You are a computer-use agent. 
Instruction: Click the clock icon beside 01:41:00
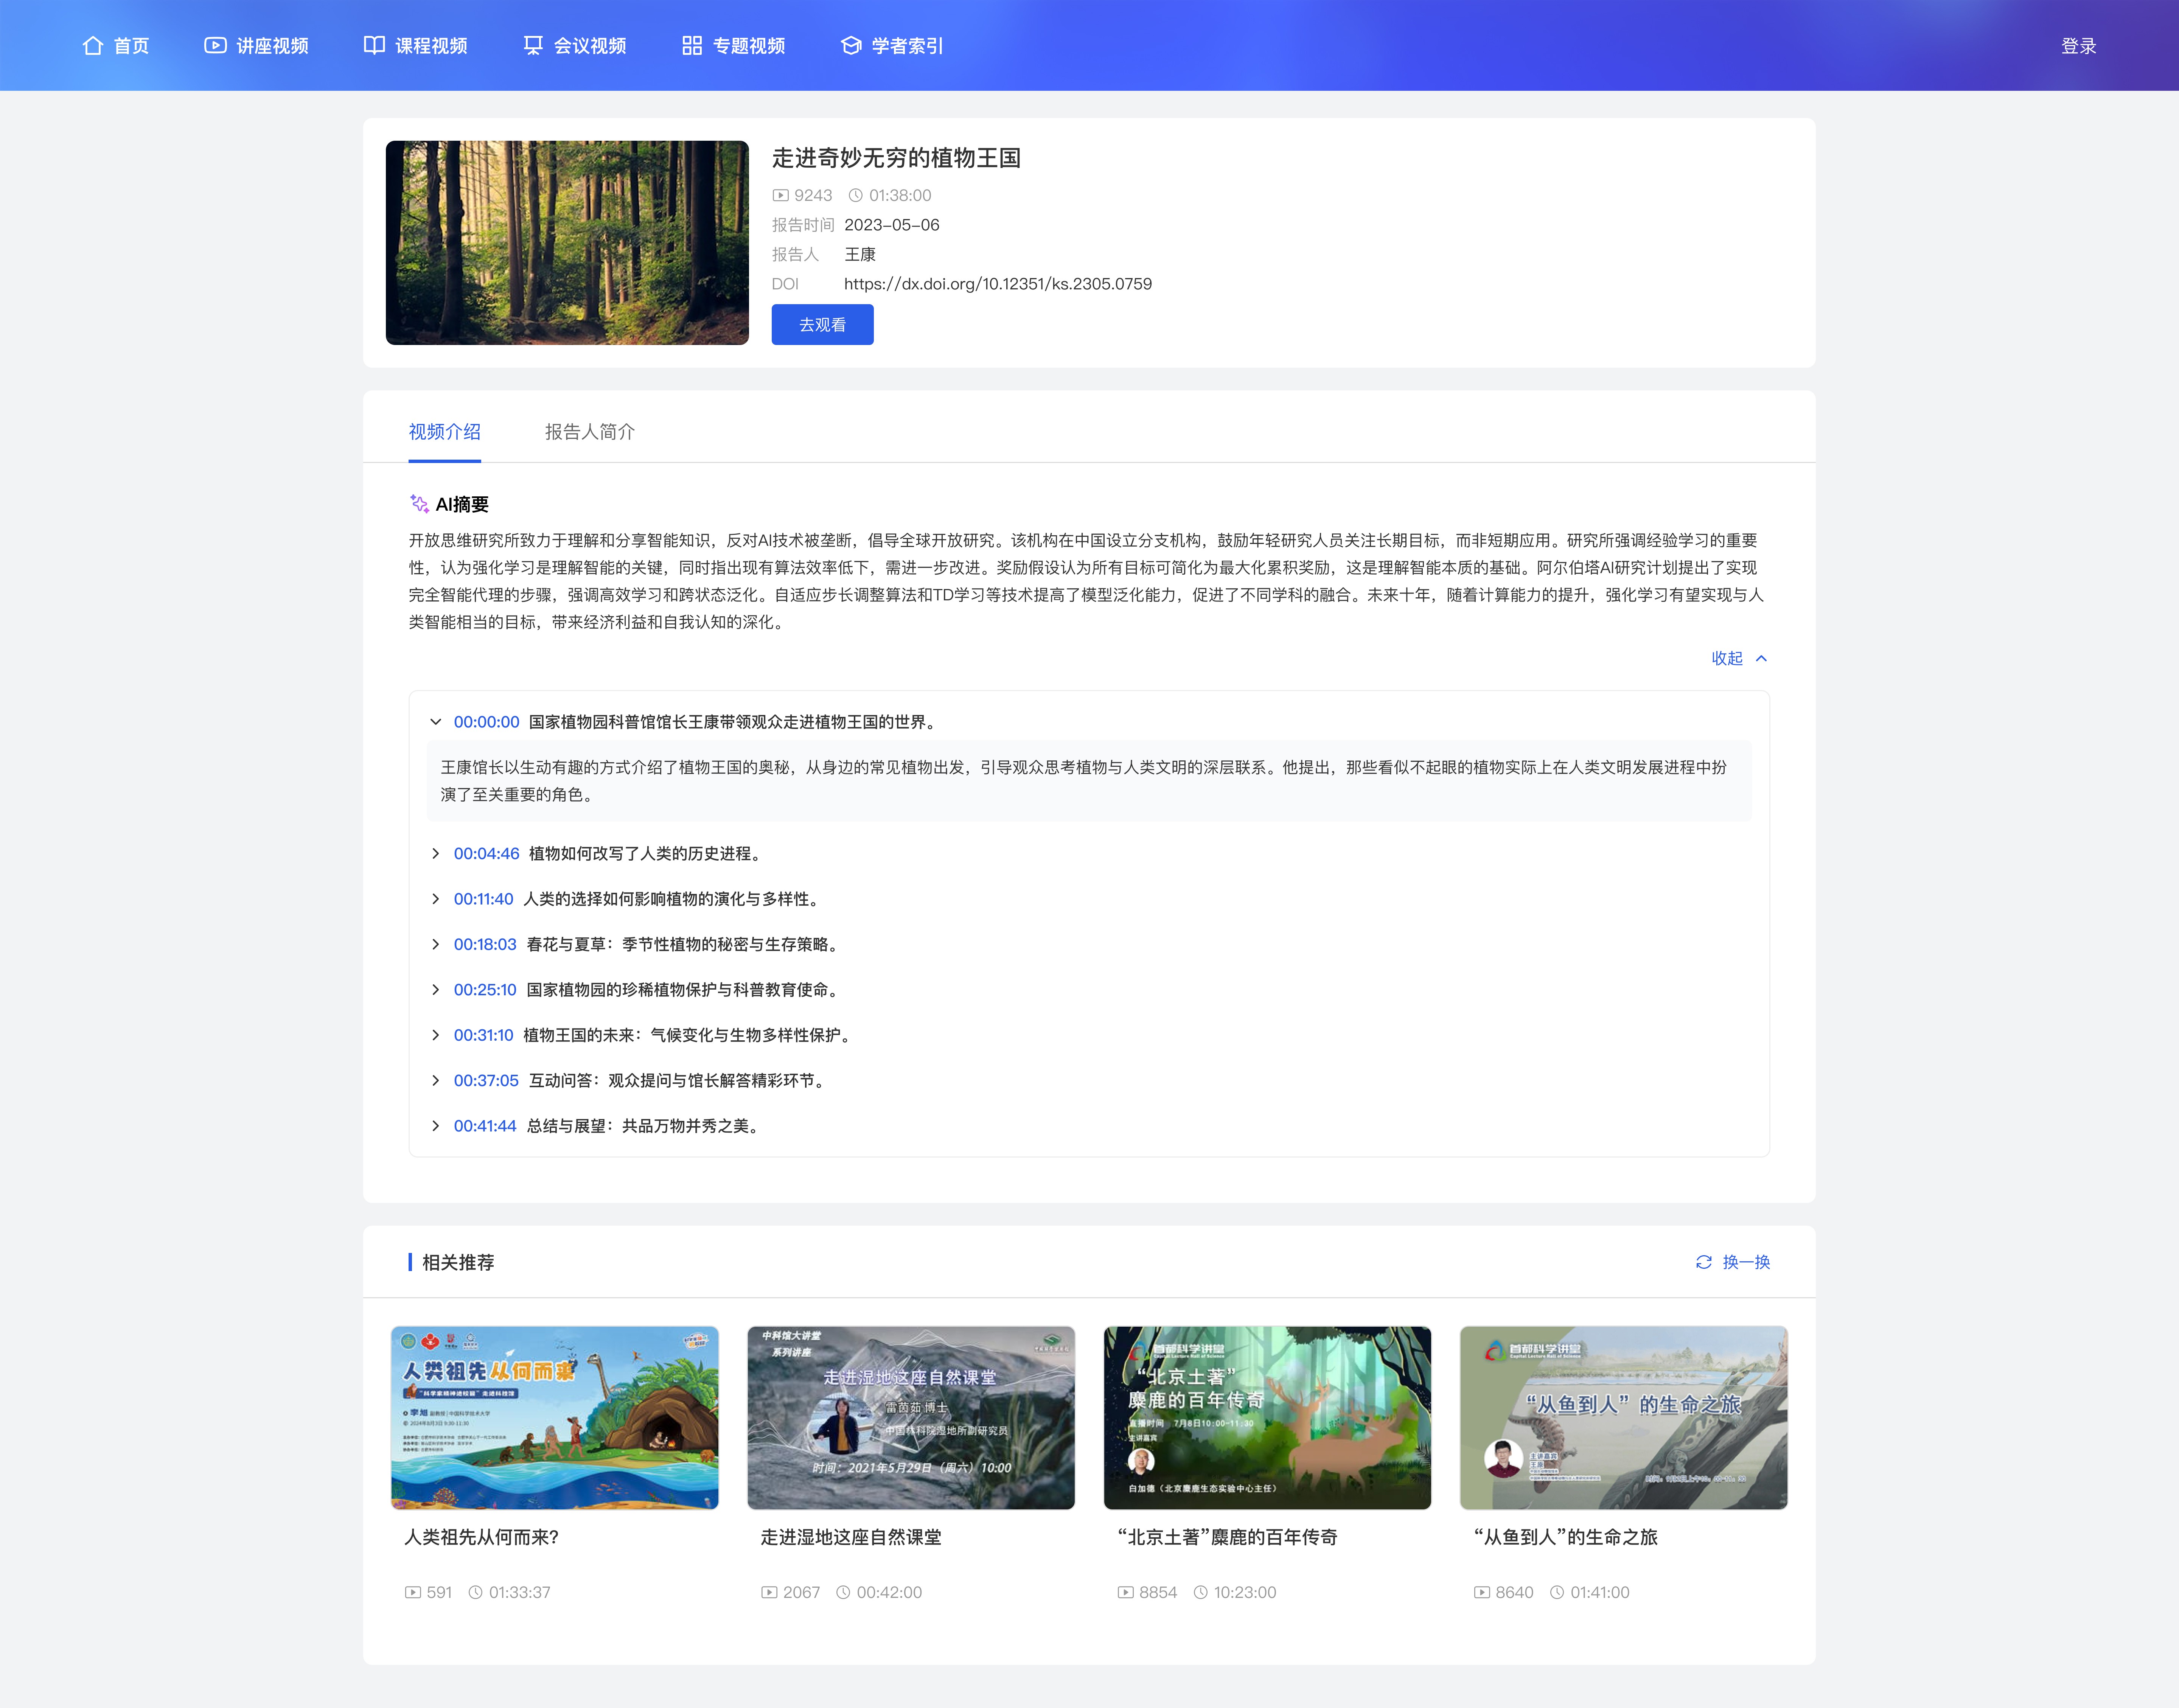[1557, 1592]
